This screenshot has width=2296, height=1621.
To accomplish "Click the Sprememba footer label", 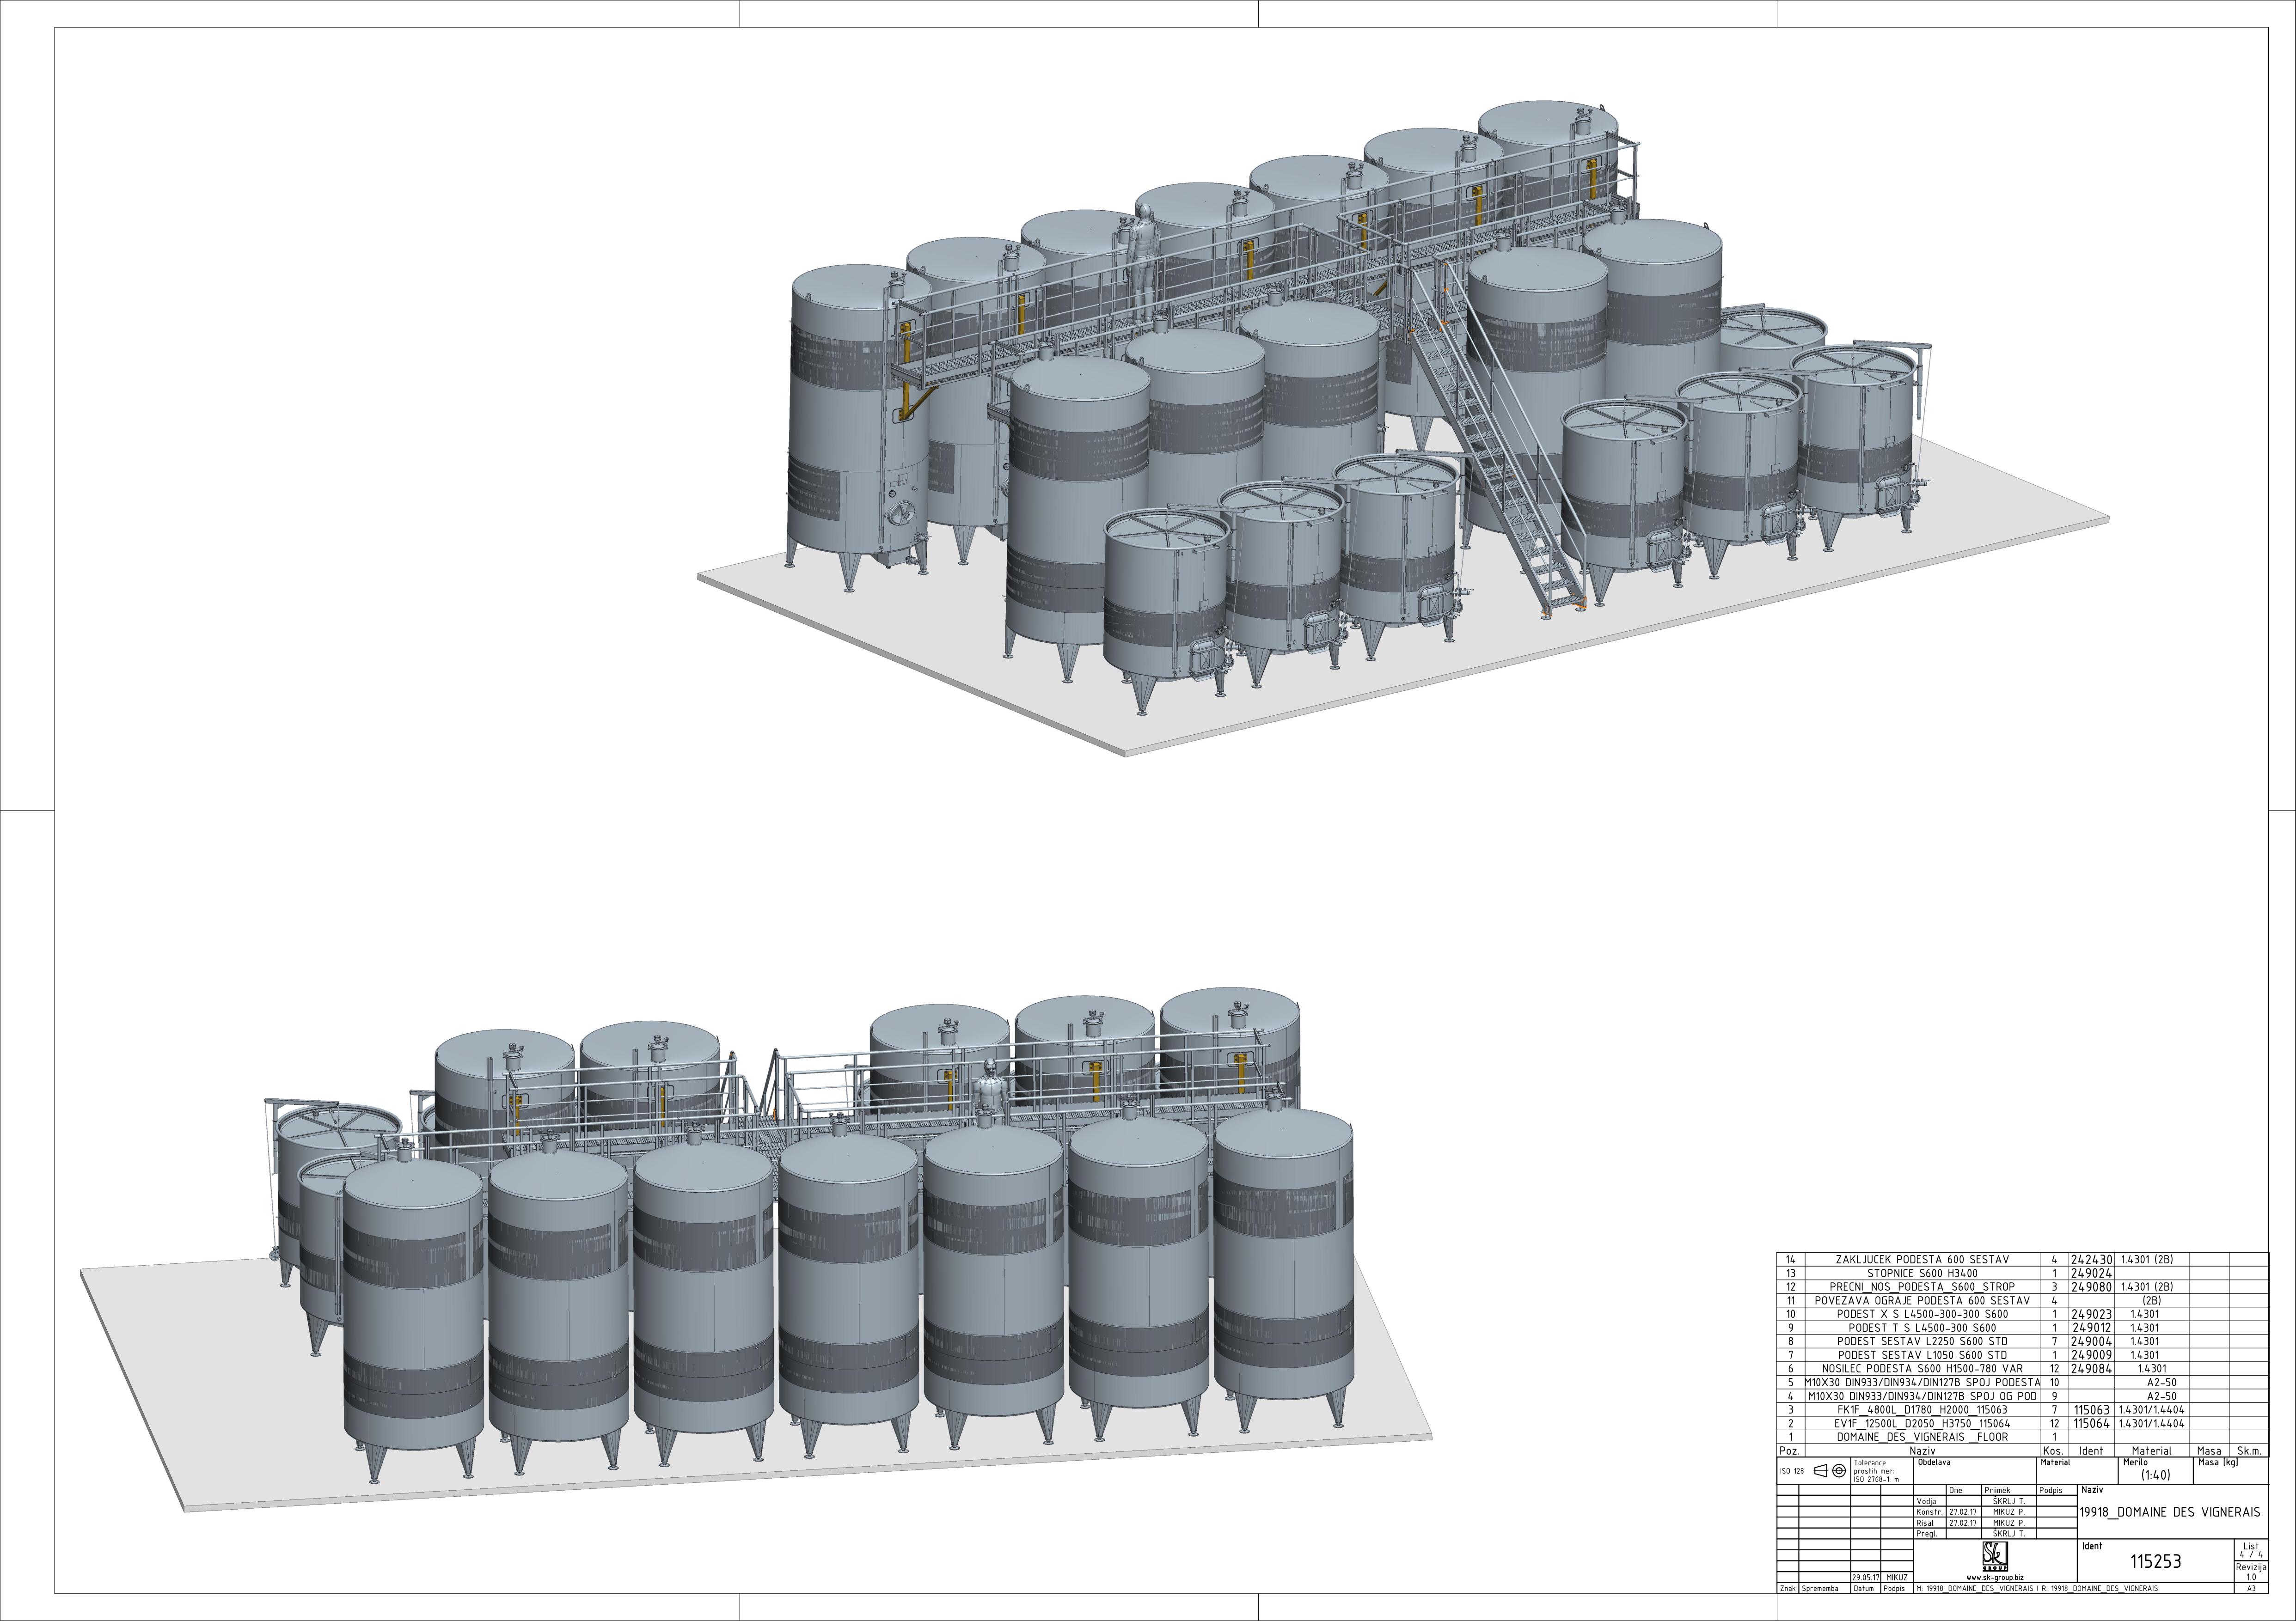I will [1820, 1588].
